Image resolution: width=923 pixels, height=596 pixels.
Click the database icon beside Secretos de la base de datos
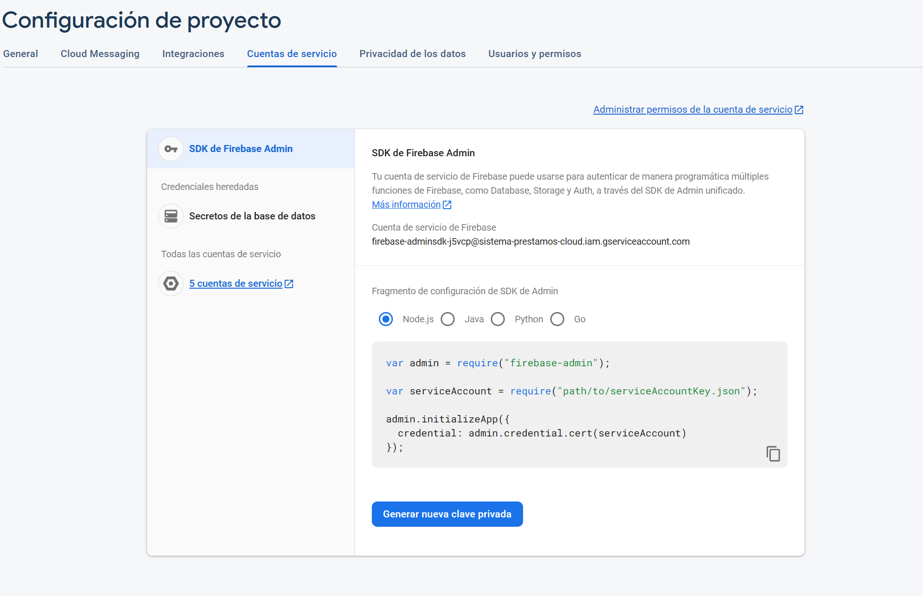(x=171, y=216)
